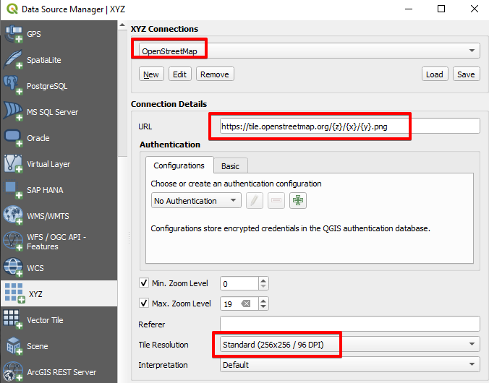489x383 pixels.
Task: Click the Load connections button
Action: coord(435,74)
